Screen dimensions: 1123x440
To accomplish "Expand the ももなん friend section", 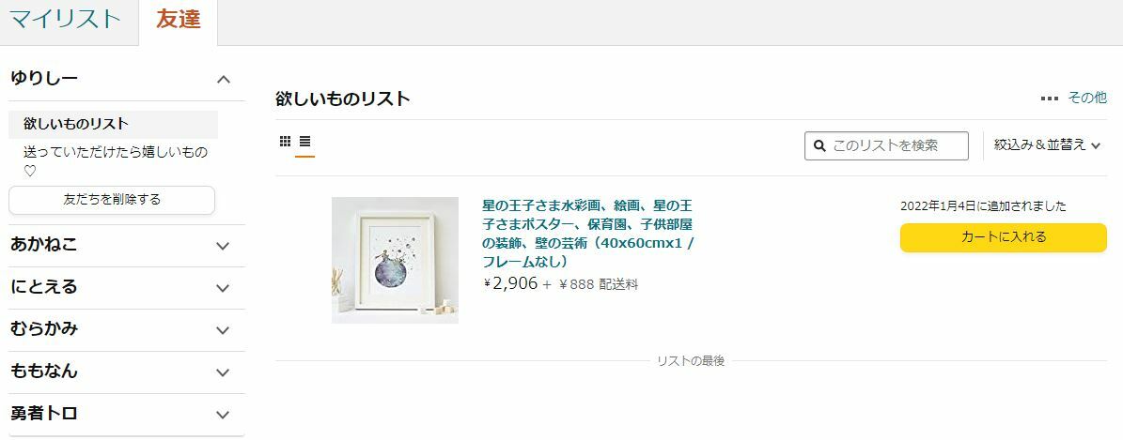I will point(223,372).
